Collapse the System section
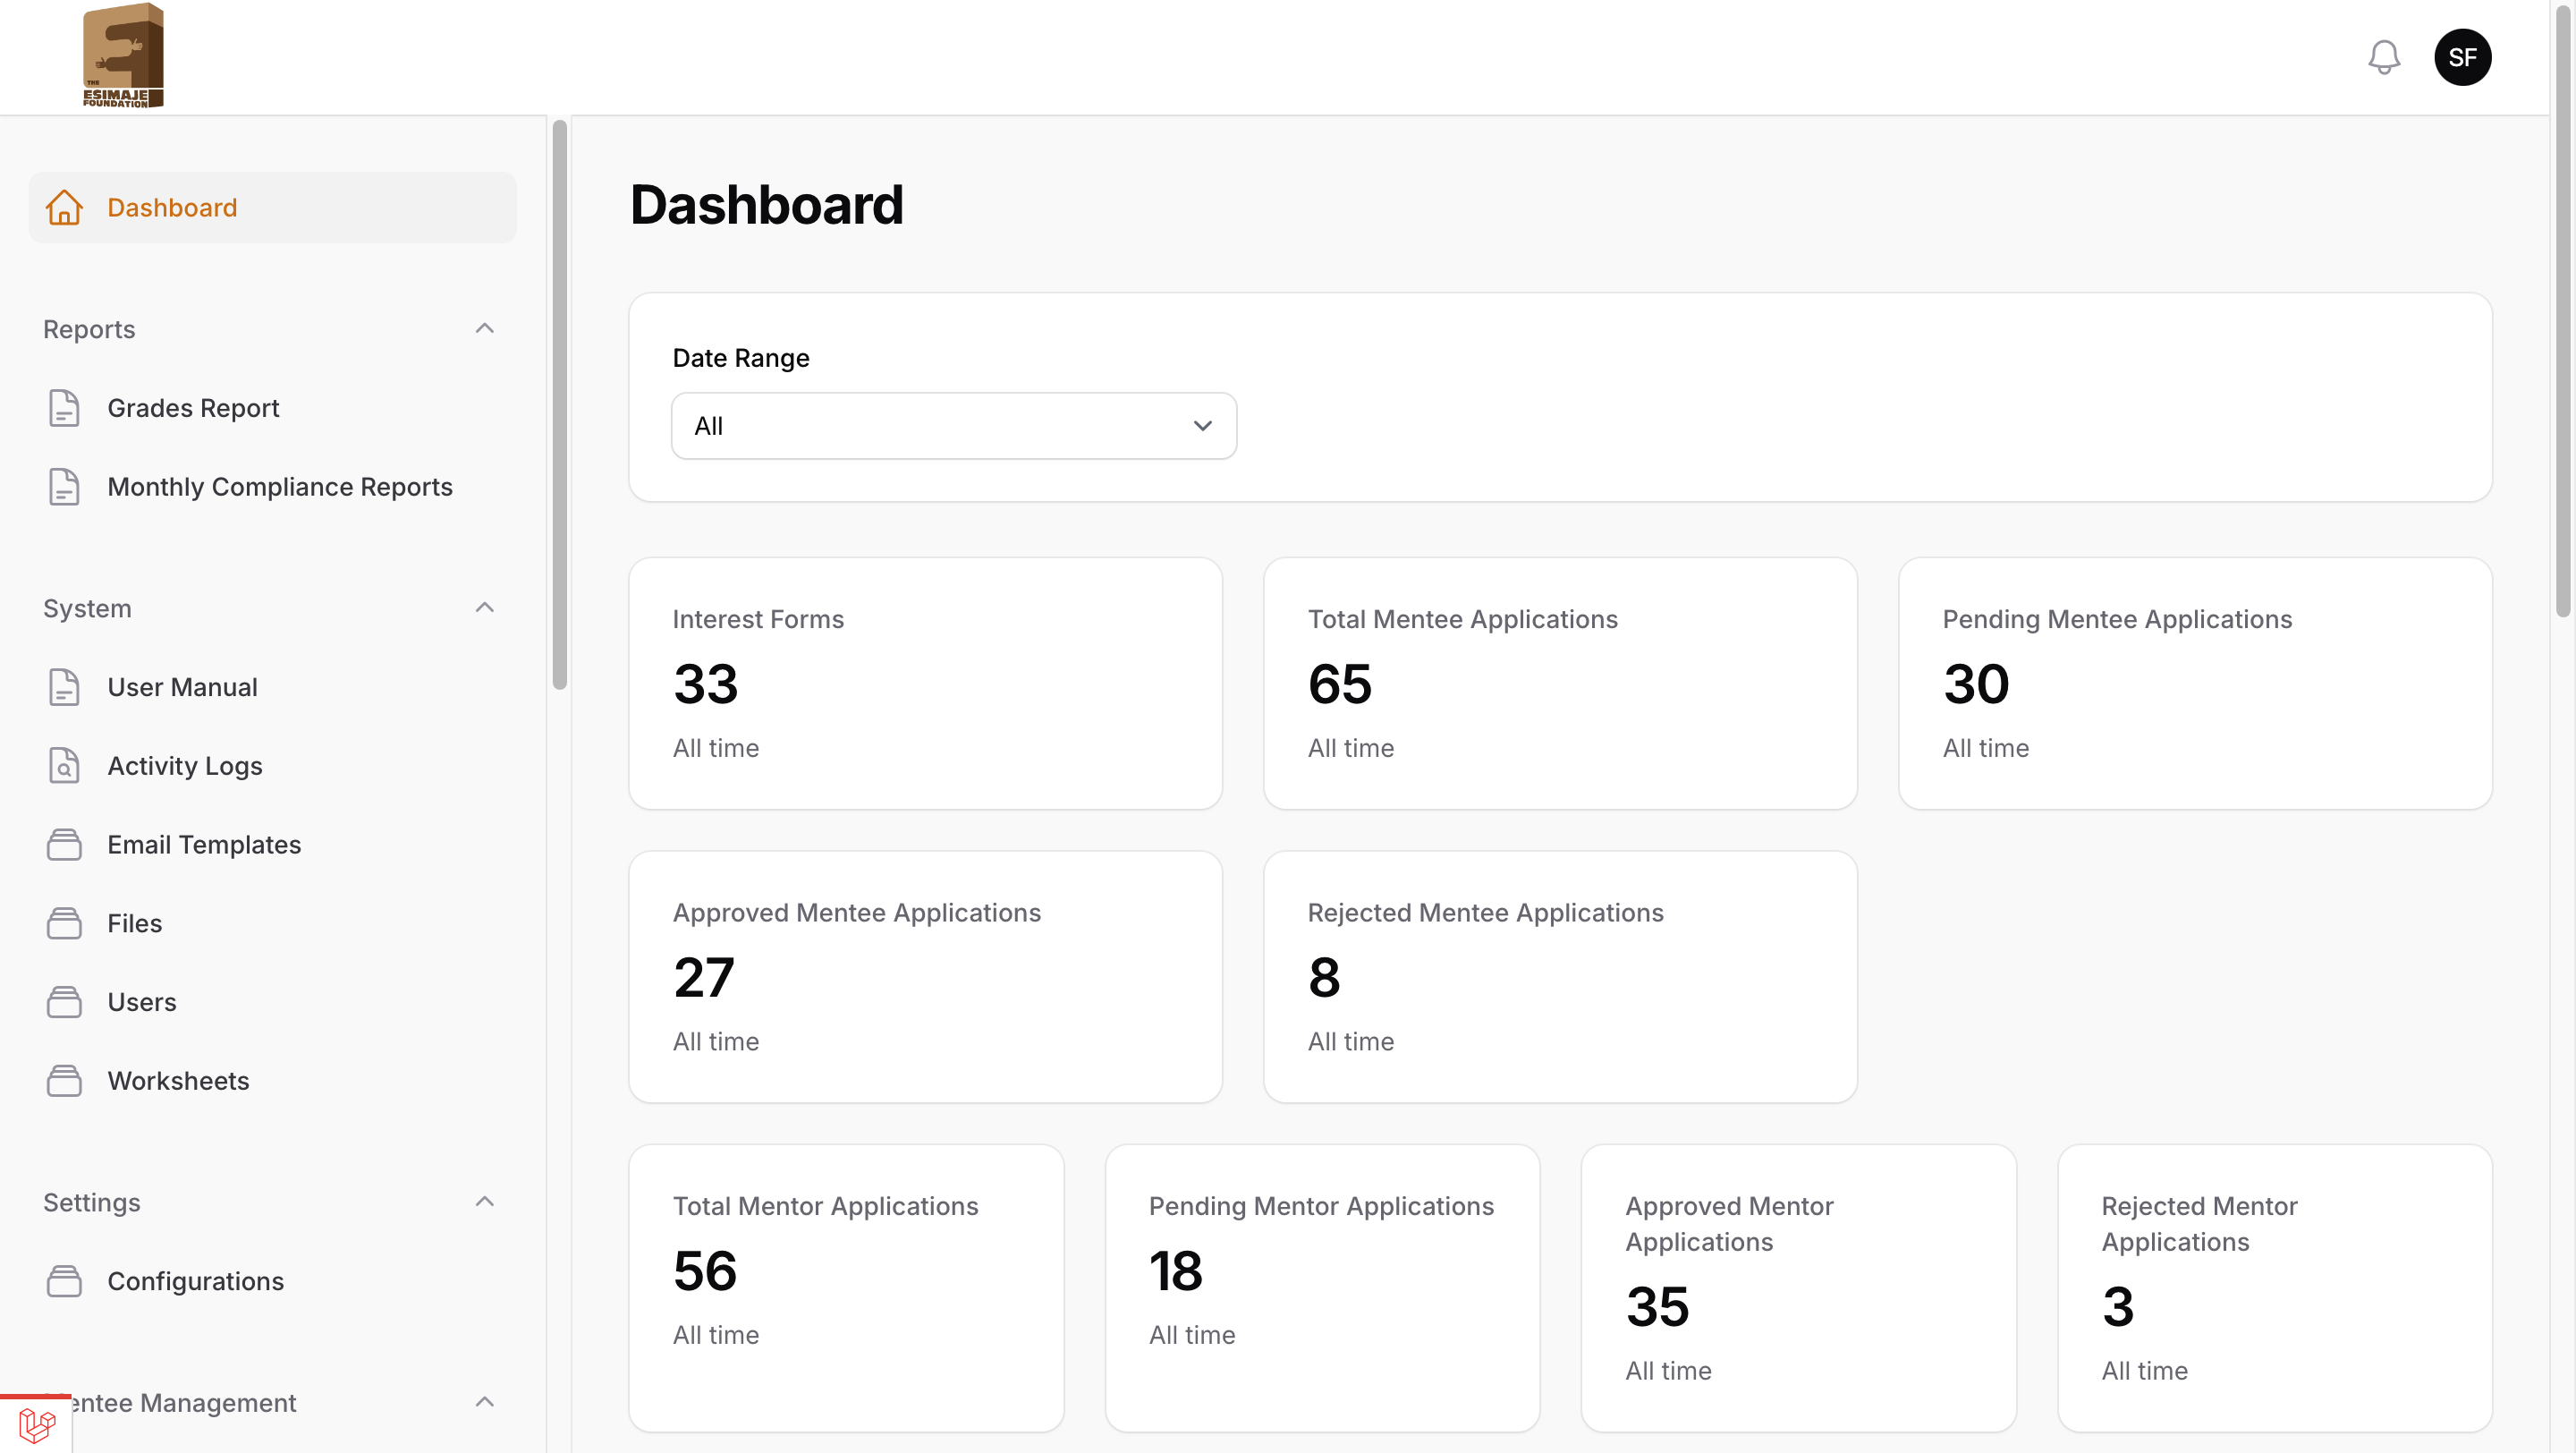Viewport: 2576px width, 1453px height. click(485, 607)
